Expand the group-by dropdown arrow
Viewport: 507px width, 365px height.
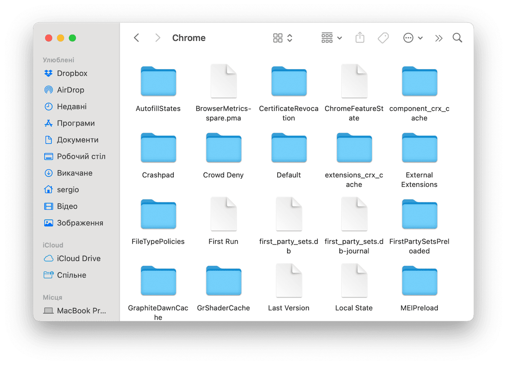click(x=339, y=38)
